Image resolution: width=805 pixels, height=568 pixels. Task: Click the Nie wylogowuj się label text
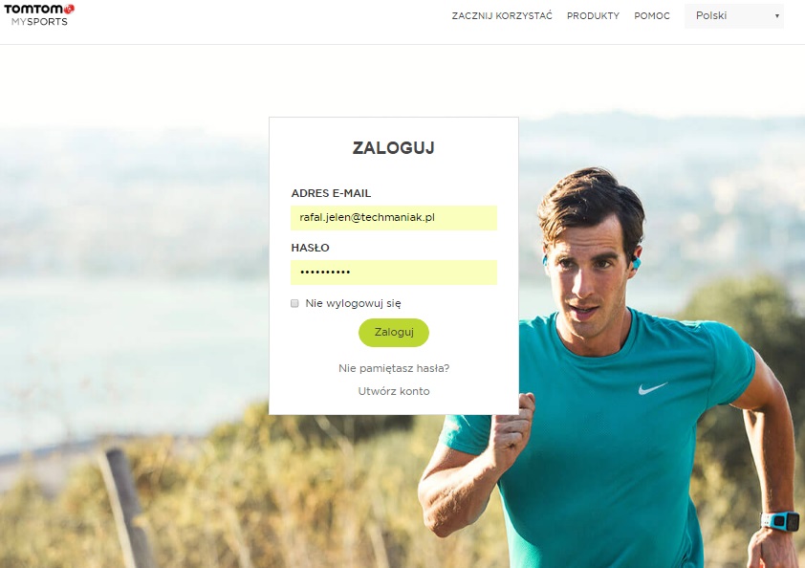pyautogui.click(x=353, y=303)
